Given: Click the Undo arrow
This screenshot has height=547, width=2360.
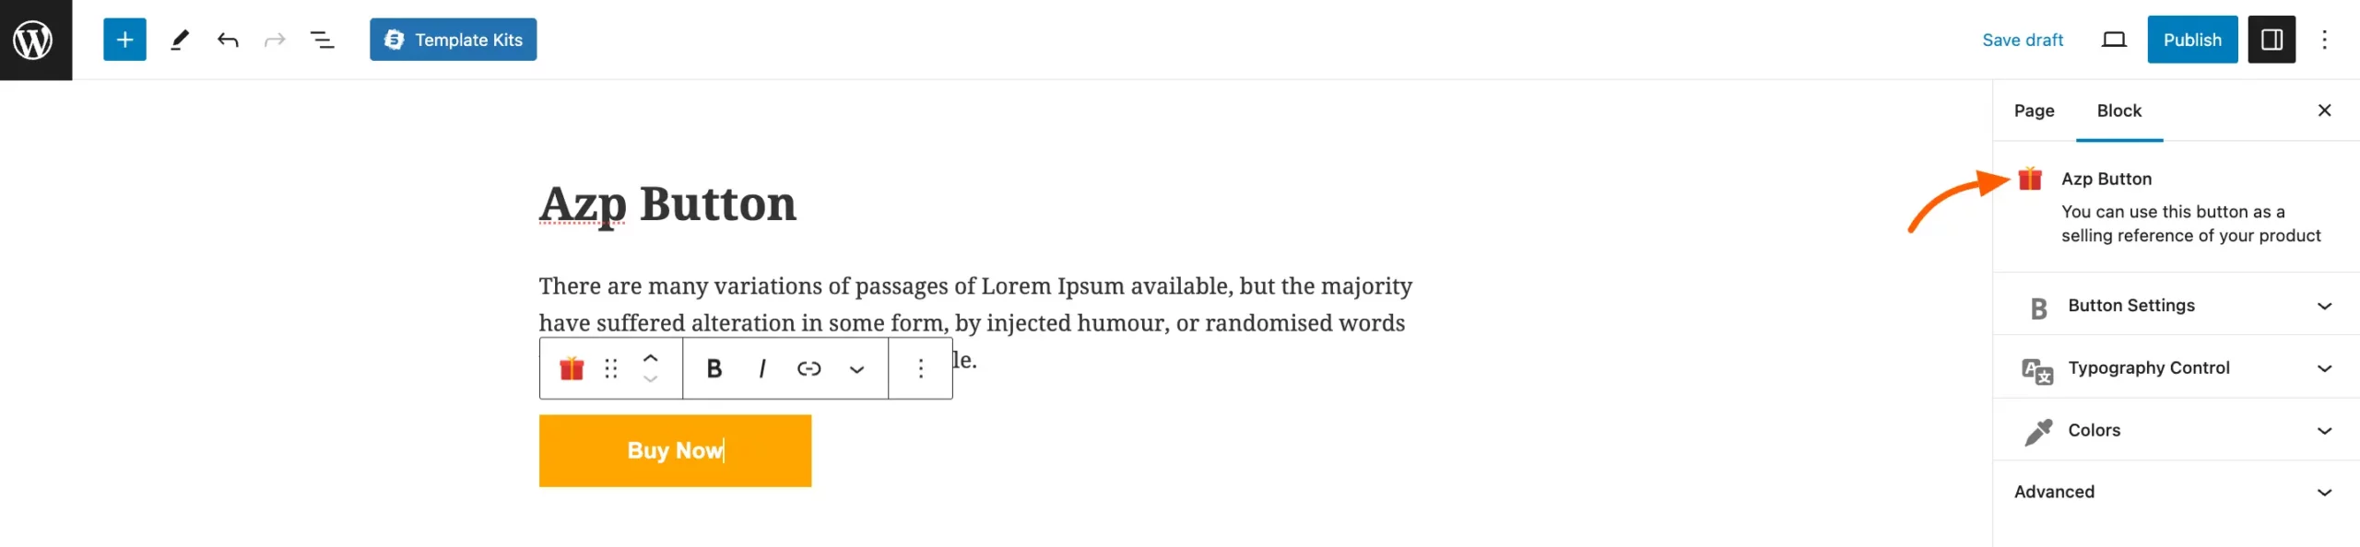Looking at the screenshot, I should pyautogui.click(x=228, y=40).
